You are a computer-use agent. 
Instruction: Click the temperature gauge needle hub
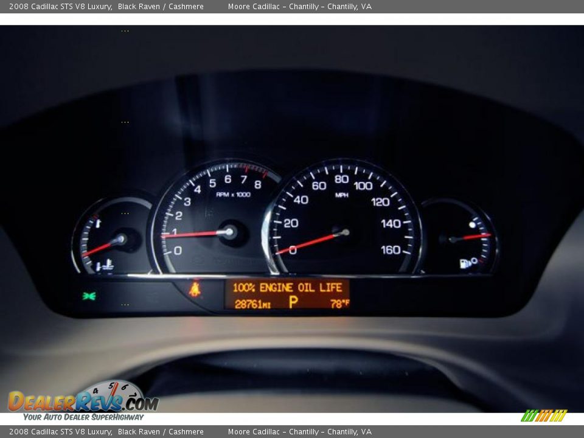[x=122, y=238]
